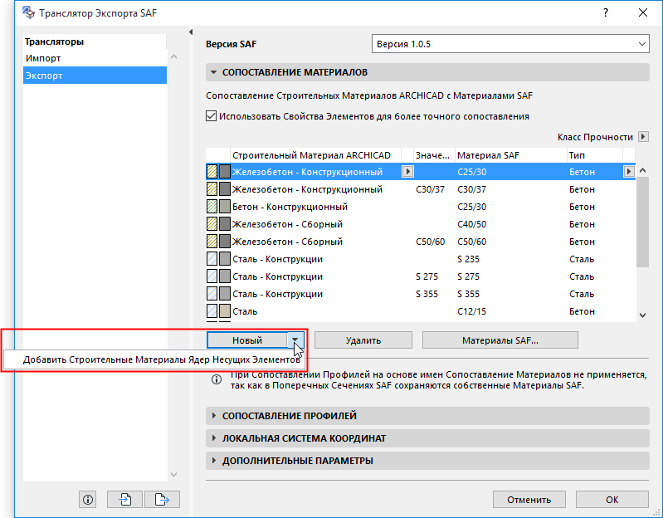
Task: Click hatch icon of Сталь S 235 row
Action: click(212, 259)
